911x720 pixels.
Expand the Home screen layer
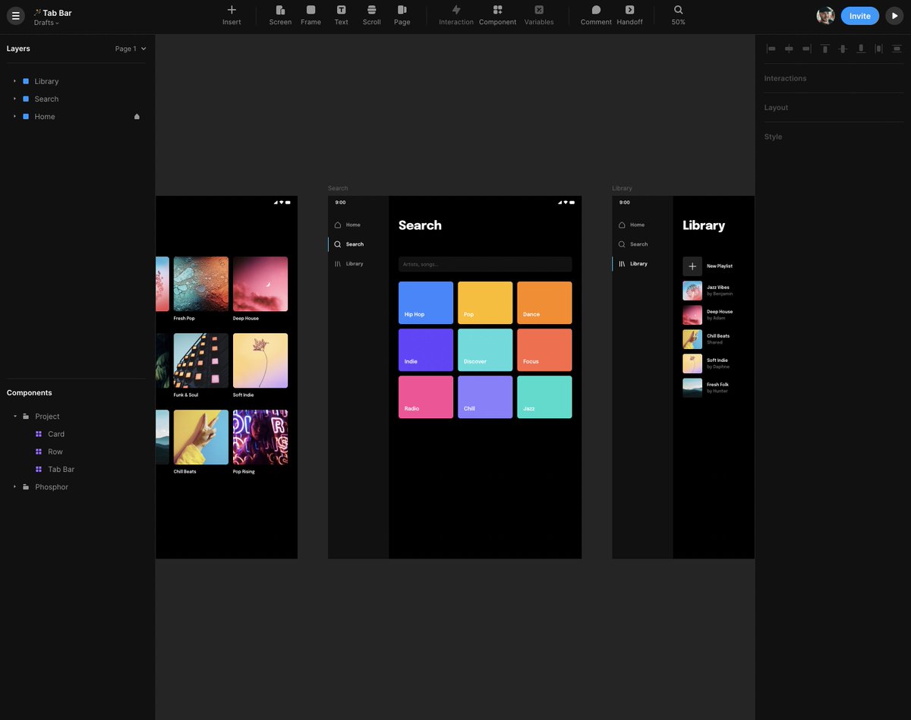(x=14, y=116)
